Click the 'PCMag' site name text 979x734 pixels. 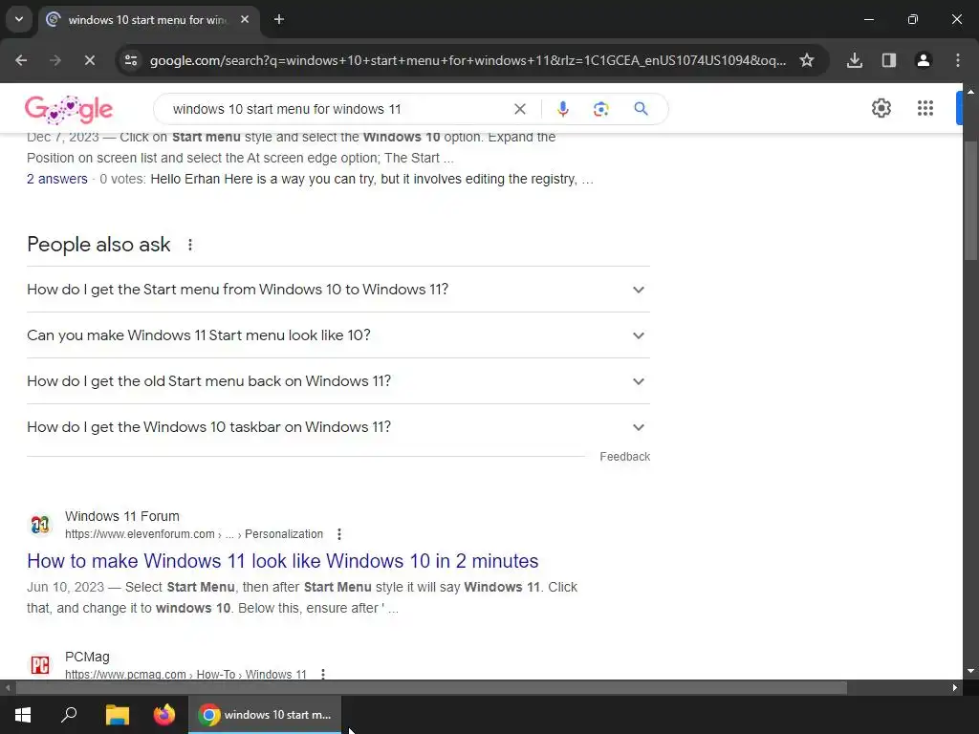click(87, 657)
